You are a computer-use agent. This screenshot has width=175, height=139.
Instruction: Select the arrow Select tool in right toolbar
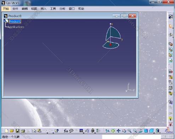[x=170, y=26]
